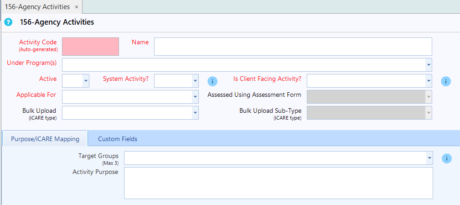Click the Bulk Upload Sub-Type dropdown arrow
Viewport: 460px width, 205px height.
click(429, 113)
